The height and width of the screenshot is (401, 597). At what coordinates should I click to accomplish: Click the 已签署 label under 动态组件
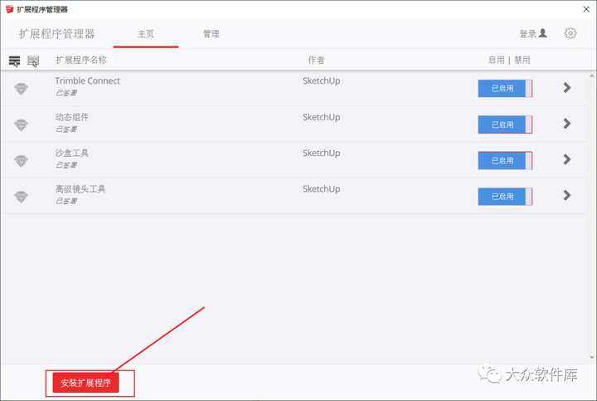tap(66, 129)
